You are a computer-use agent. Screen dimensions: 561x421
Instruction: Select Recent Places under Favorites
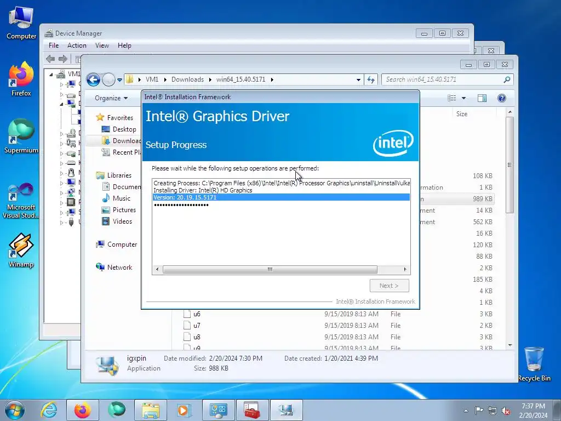pyautogui.click(x=122, y=152)
